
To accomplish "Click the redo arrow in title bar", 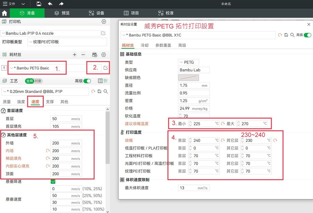I will [x=61, y=4].
